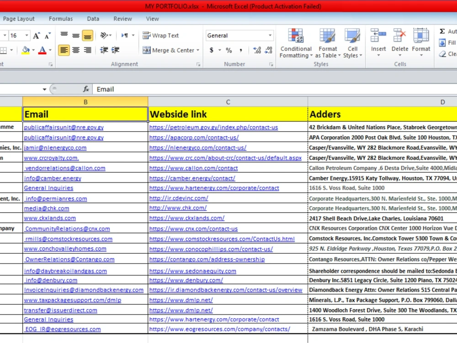Select cell with 2417 Shell Beach Drive address
457x343 pixels.
[383, 219]
